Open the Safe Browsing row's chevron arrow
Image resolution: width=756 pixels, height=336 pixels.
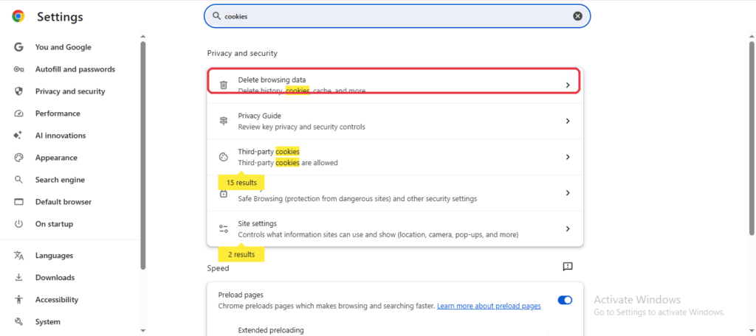568,192
